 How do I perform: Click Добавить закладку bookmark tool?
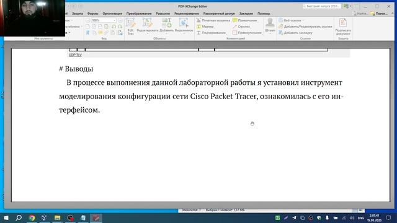click(x=295, y=33)
